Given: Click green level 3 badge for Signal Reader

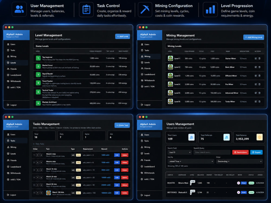Looking at the screenshot, I should (38, 75).
